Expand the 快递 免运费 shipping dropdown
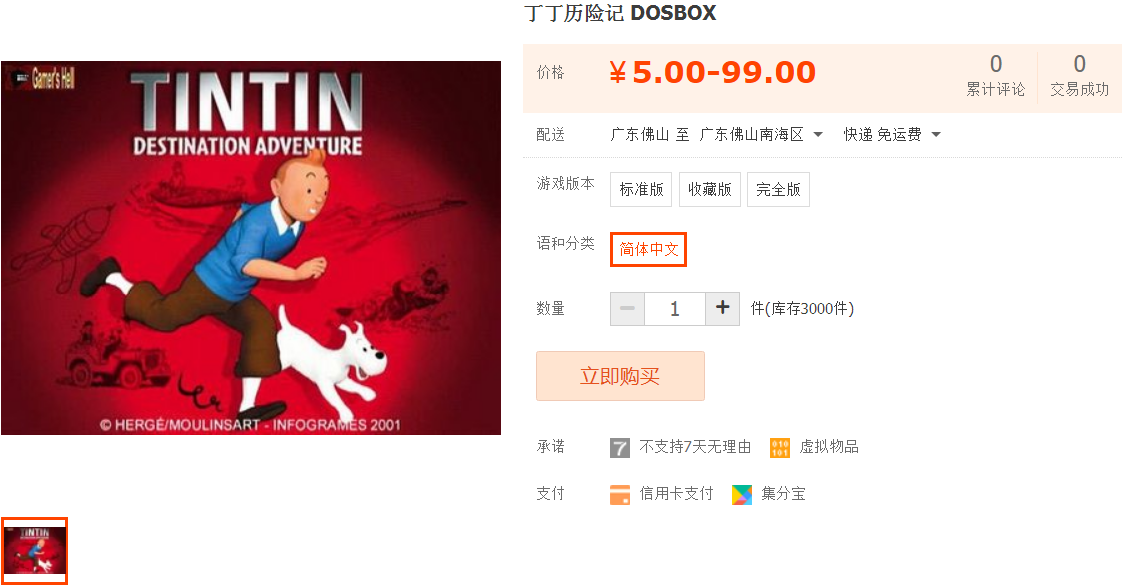The height and width of the screenshot is (588, 1123). pos(891,135)
